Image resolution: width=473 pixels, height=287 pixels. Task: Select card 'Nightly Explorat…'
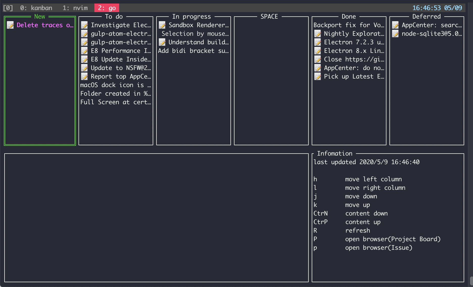tap(349, 33)
